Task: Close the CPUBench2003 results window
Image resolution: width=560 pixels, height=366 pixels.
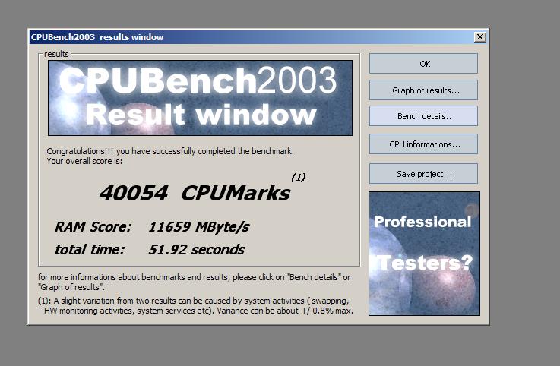Action: 480,36
